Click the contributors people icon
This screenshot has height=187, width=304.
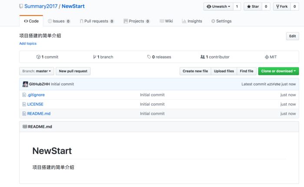(202, 57)
